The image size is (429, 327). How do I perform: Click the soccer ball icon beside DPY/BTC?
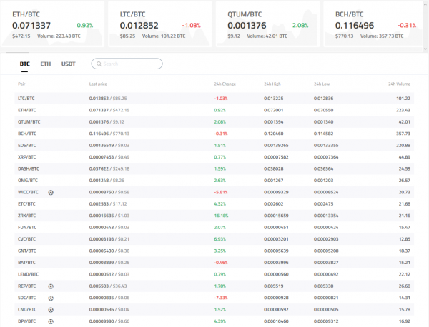click(x=51, y=321)
